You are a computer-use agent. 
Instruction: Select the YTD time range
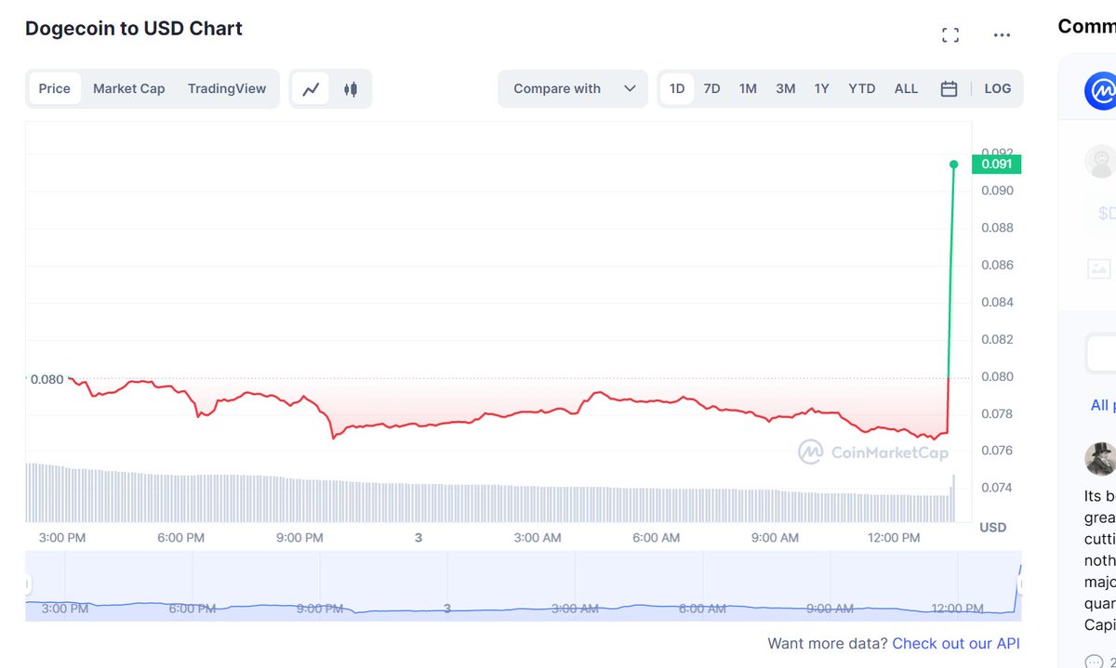coord(862,89)
